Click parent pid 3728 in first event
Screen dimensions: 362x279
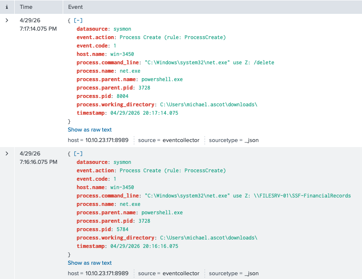coord(144,88)
